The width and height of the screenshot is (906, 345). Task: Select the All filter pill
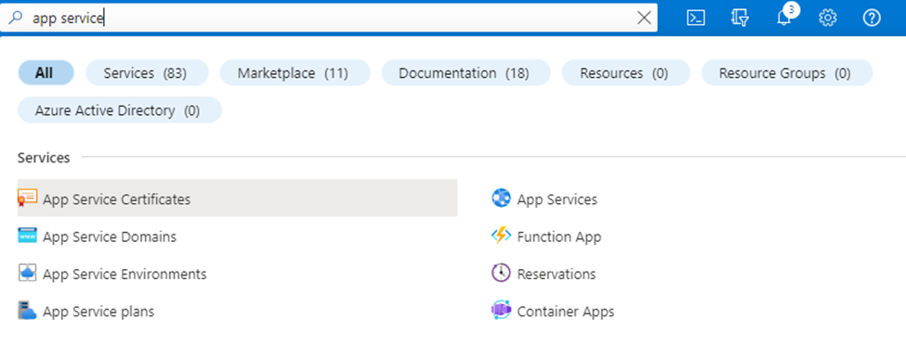tap(46, 72)
